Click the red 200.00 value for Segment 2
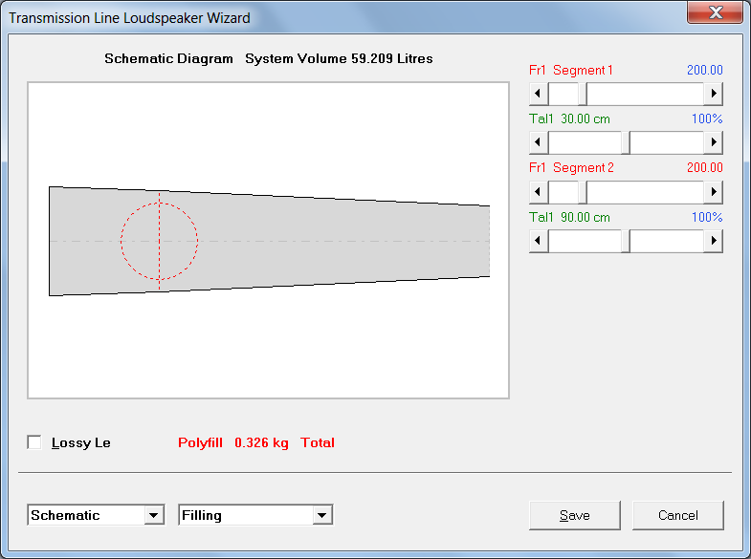 click(x=704, y=168)
